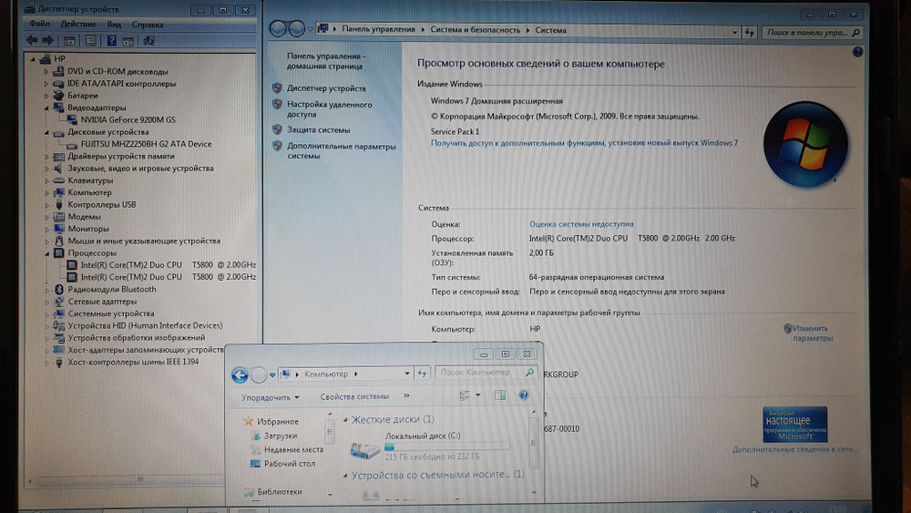Collapse the Процессоры node

46,253
